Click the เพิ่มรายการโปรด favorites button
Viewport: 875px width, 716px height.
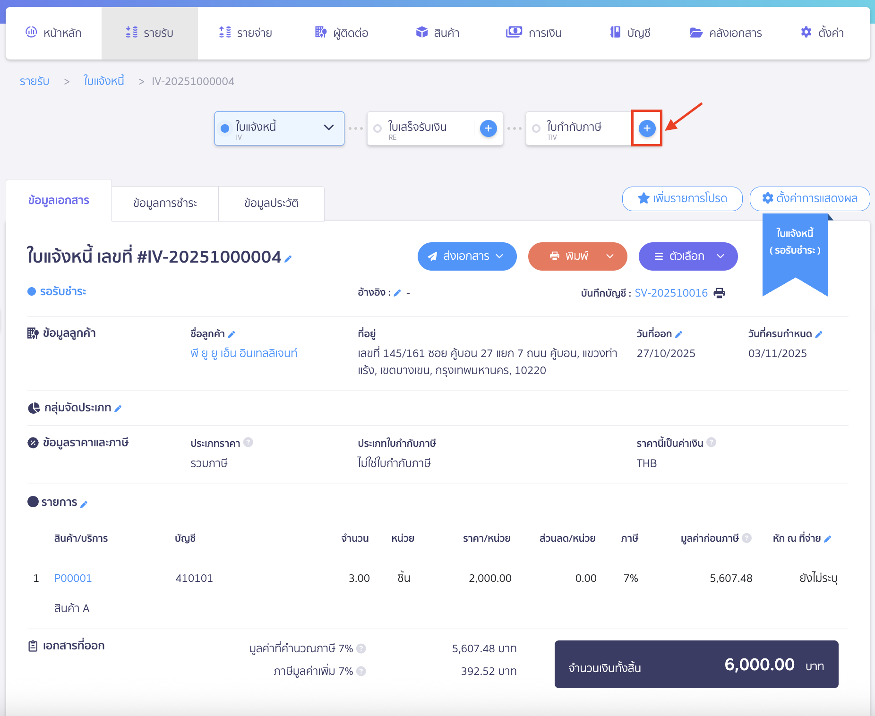click(682, 198)
